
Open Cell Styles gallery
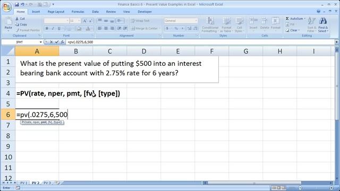coord(239,25)
